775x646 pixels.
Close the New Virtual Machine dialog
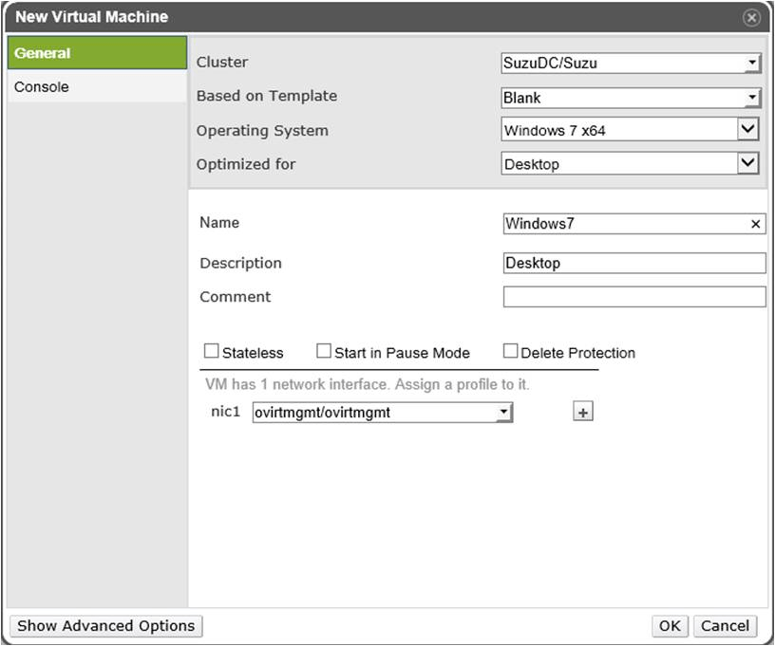[751, 18]
